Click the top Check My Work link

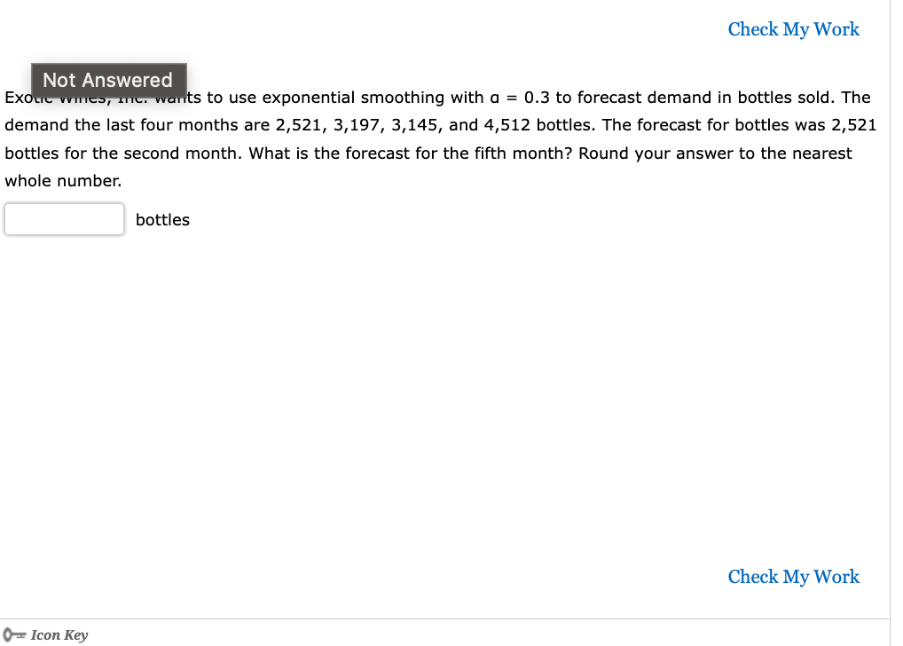click(793, 29)
